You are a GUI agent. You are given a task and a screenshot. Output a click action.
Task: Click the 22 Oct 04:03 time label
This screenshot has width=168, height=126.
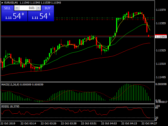(x=109, y=123)
